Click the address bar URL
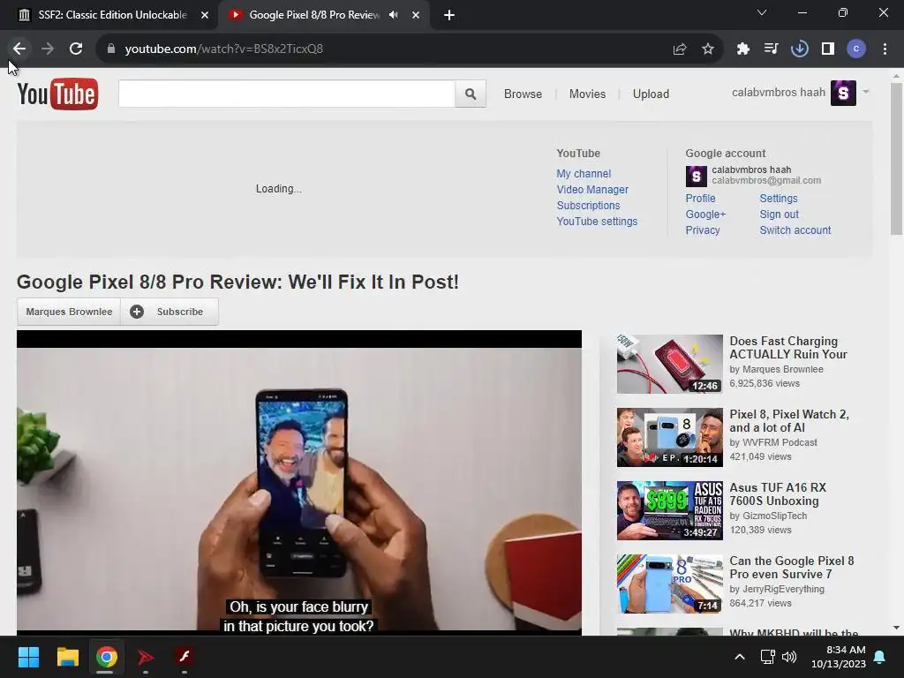904x678 pixels. [x=223, y=49]
